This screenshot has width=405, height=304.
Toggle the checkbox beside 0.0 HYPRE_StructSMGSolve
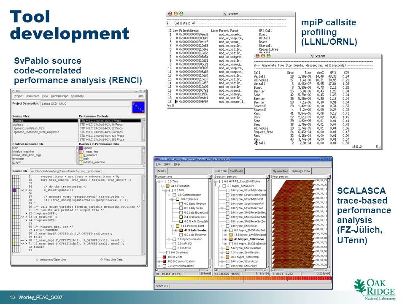[x=221, y=182]
